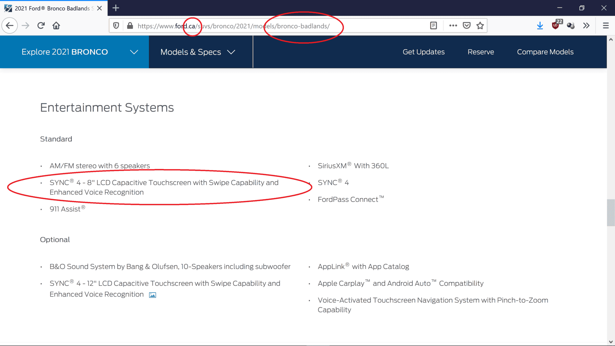
Task: Open tracking protection shield in address bar
Action: (116, 26)
